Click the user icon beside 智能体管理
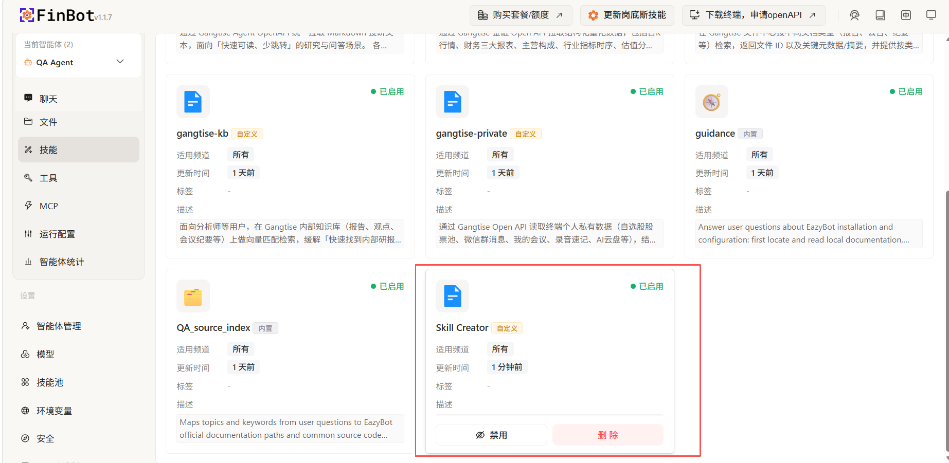 click(25, 326)
